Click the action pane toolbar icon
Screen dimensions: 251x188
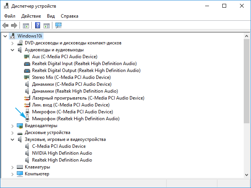click(x=47, y=26)
